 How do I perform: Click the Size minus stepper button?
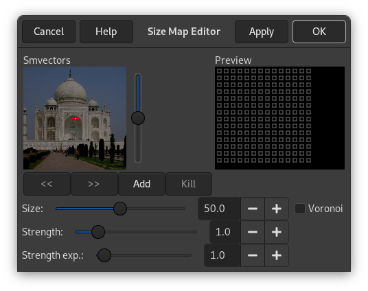pos(253,209)
